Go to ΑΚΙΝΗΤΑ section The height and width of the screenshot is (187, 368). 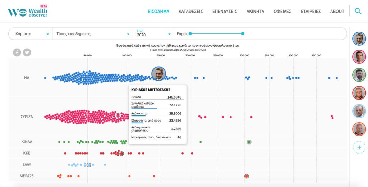[x=255, y=11]
